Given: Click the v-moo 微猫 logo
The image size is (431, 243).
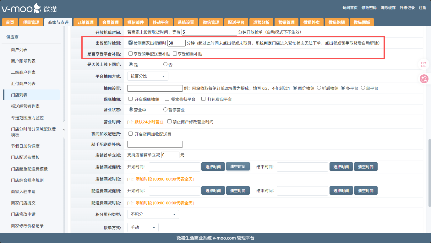Looking at the screenshot, I should (29, 8).
